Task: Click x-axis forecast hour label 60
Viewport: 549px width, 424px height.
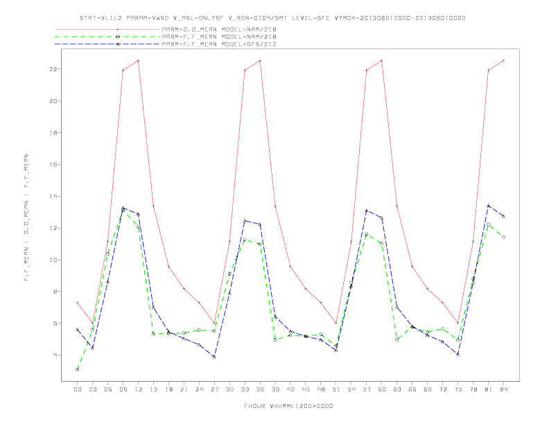Action: click(382, 389)
